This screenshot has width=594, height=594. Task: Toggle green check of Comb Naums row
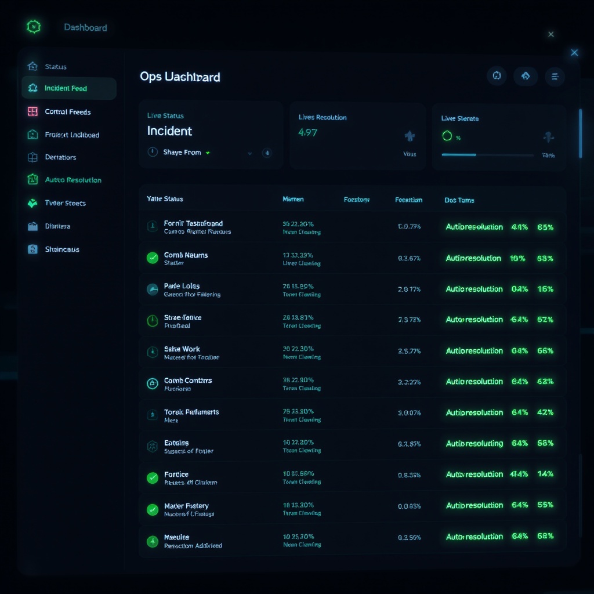coord(153,258)
